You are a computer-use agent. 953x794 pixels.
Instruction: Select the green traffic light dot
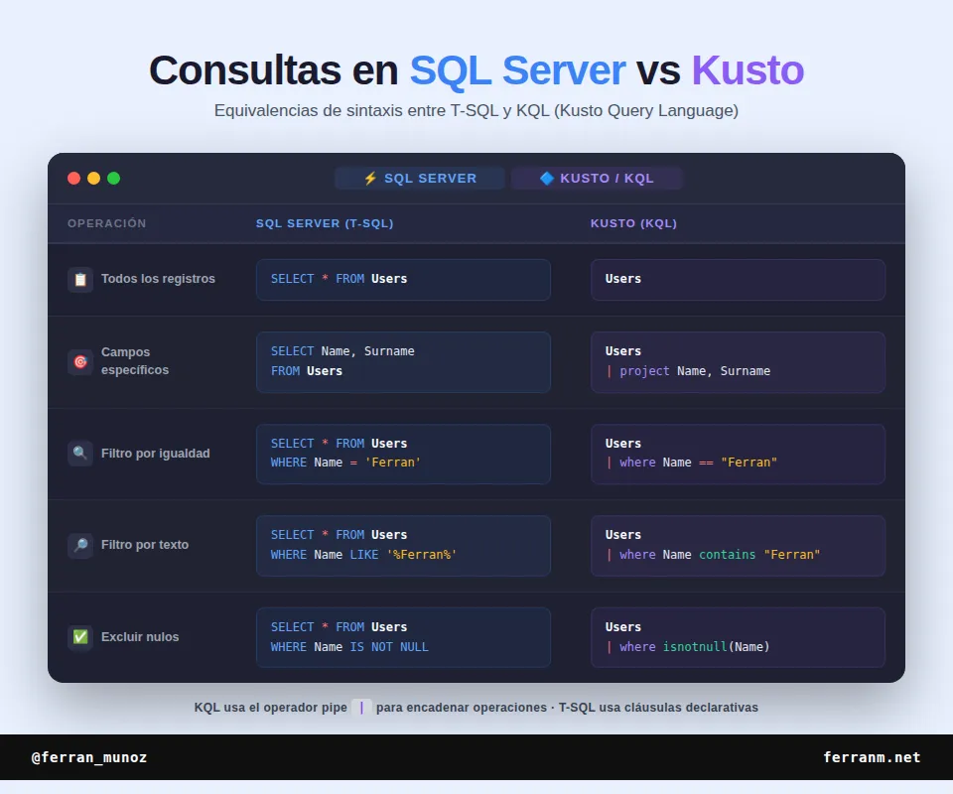(x=113, y=178)
